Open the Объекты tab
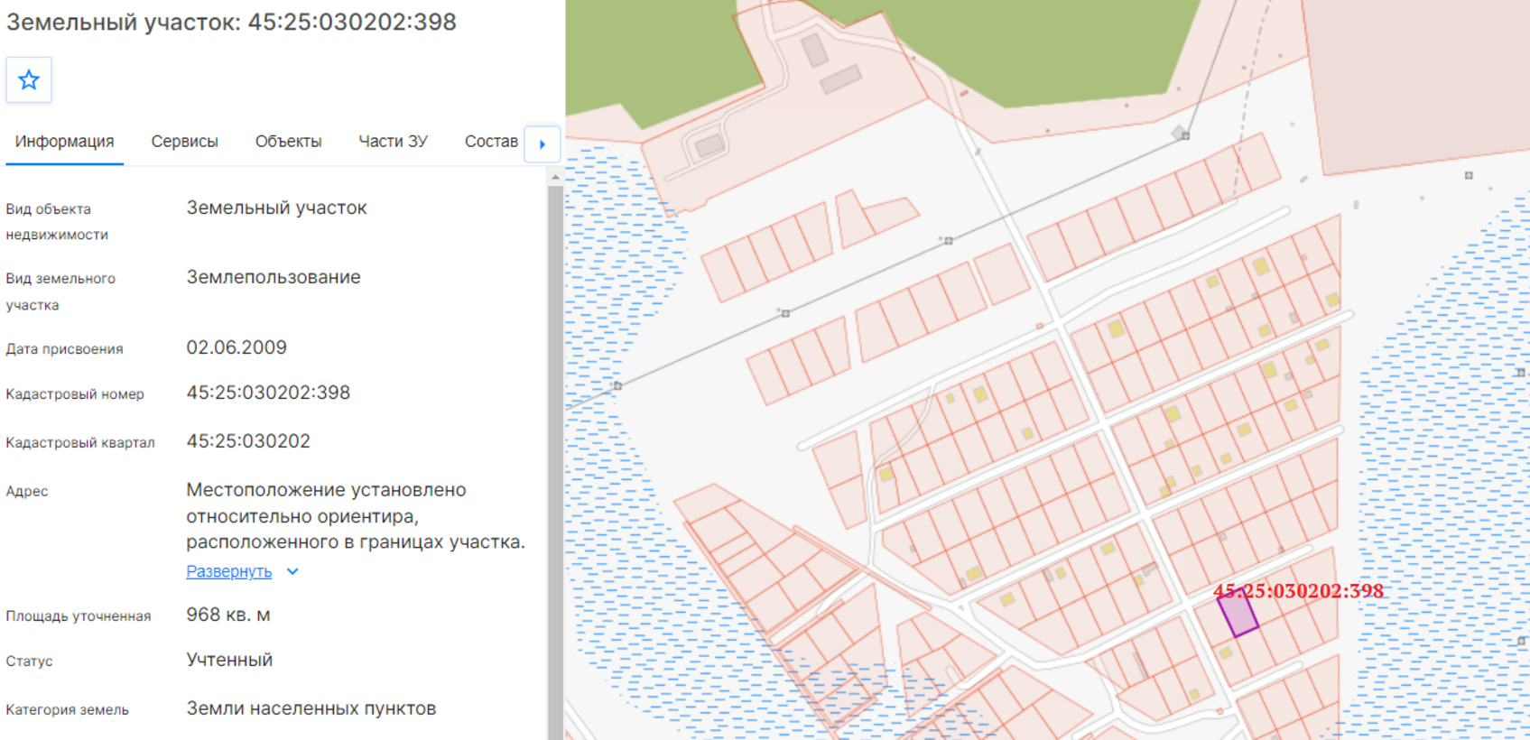Viewport: 1530px width, 740px height. [288, 142]
